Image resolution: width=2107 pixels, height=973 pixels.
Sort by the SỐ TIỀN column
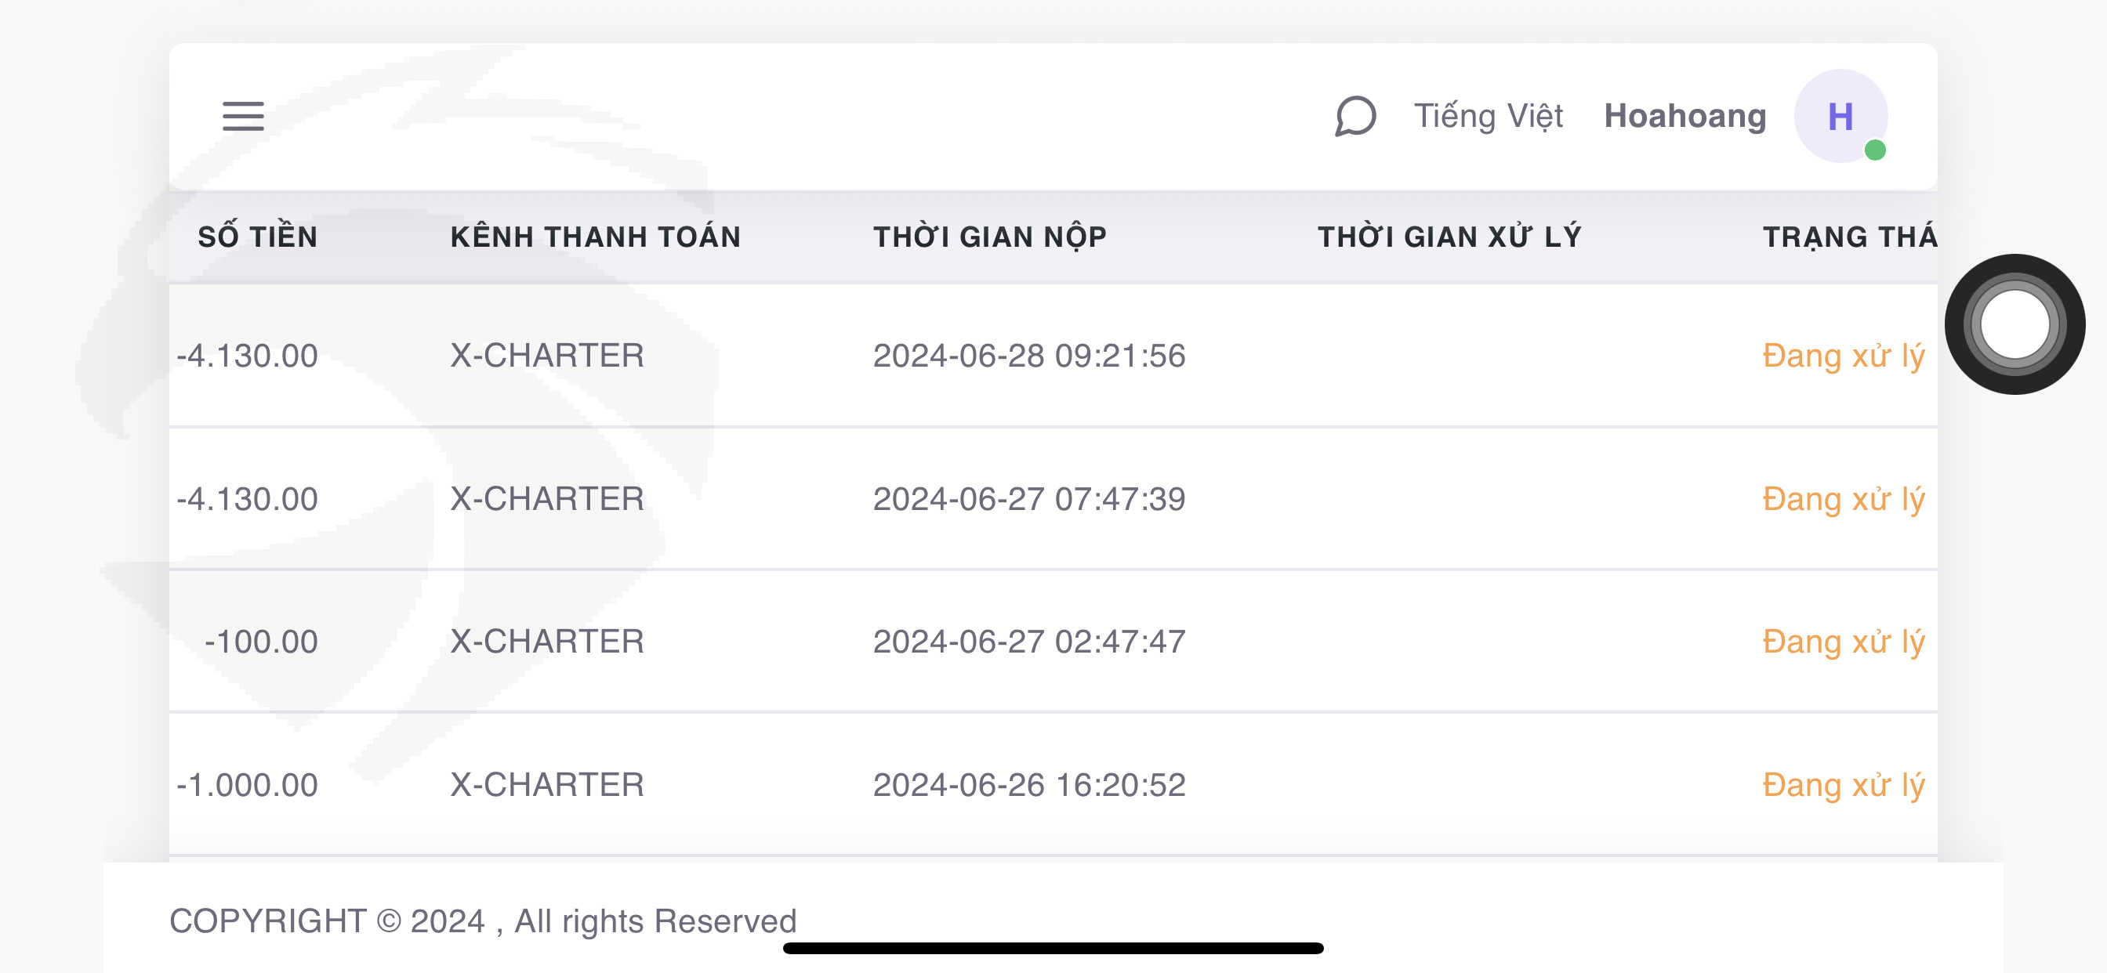(x=258, y=237)
